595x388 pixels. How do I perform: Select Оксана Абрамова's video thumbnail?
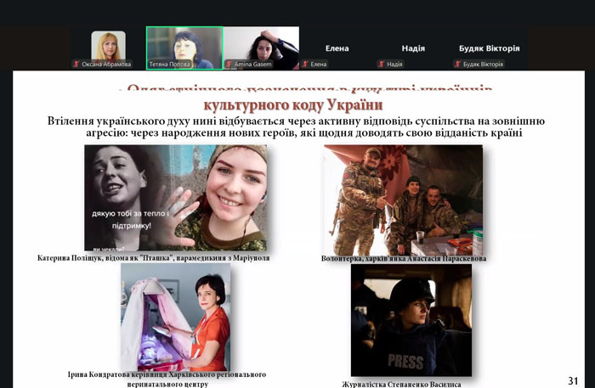[x=108, y=45]
